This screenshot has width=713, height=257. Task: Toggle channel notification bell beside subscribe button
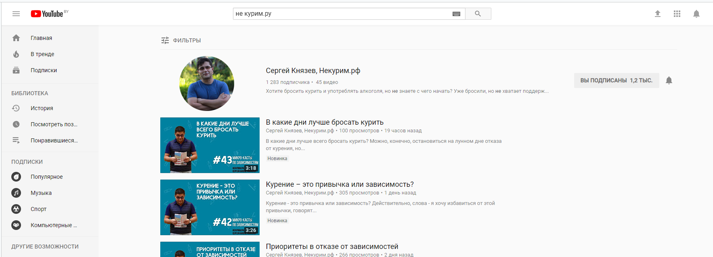point(669,80)
